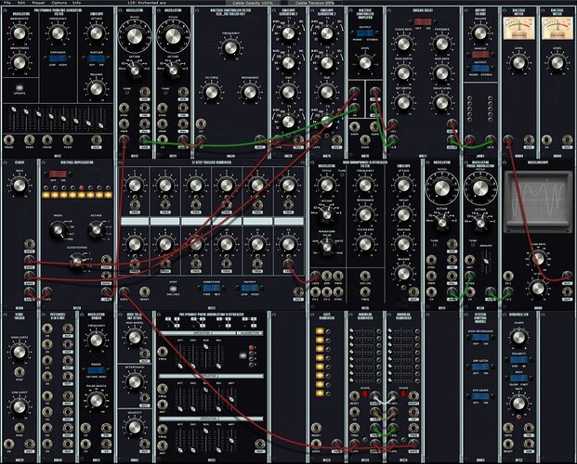This screenshot has width=577, height=464.
Task: Toggle the CPU Saver Off/On switch
Action: [480, 396]
